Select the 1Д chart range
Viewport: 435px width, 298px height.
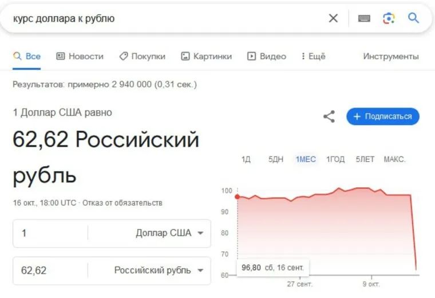click(246, 159)
